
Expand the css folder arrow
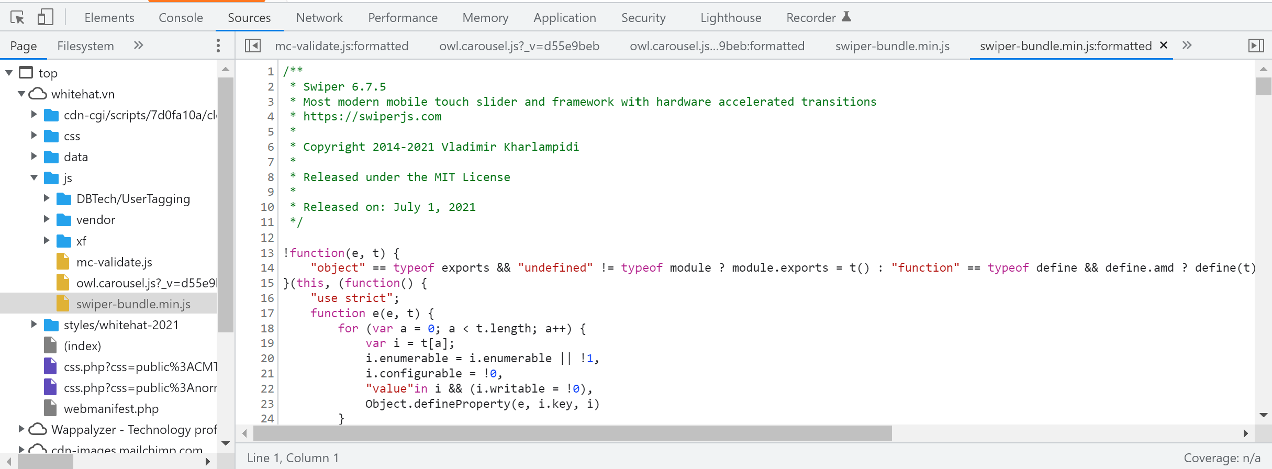click(x=34, y=135)
